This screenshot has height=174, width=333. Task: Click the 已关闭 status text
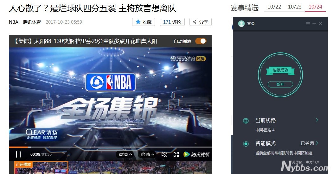click(307, 143)
